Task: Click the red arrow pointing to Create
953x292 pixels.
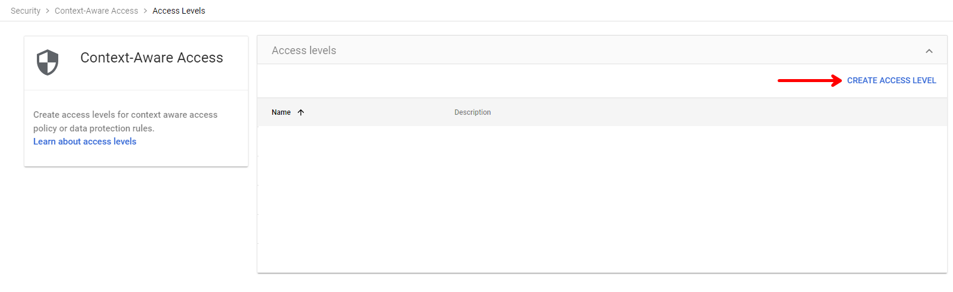Action: pyautogui.click(x=810, y=80)
